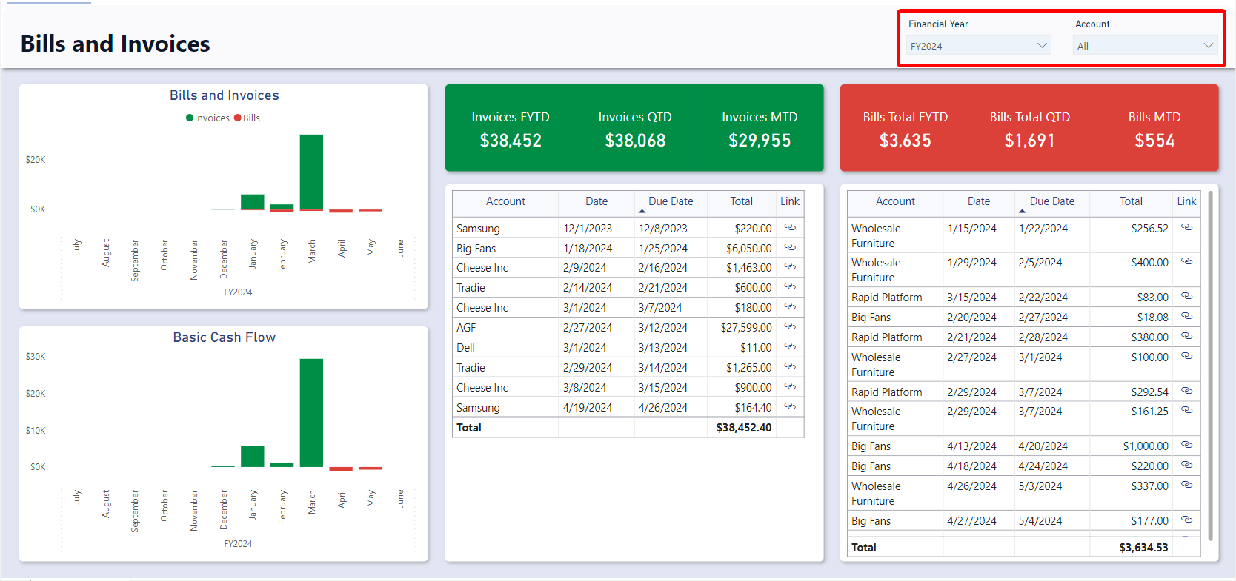The height and width of the screenshot is (581, 1236).
Task: Select the Bills Total FYTD $3,635 value
Action: [906, 141]
